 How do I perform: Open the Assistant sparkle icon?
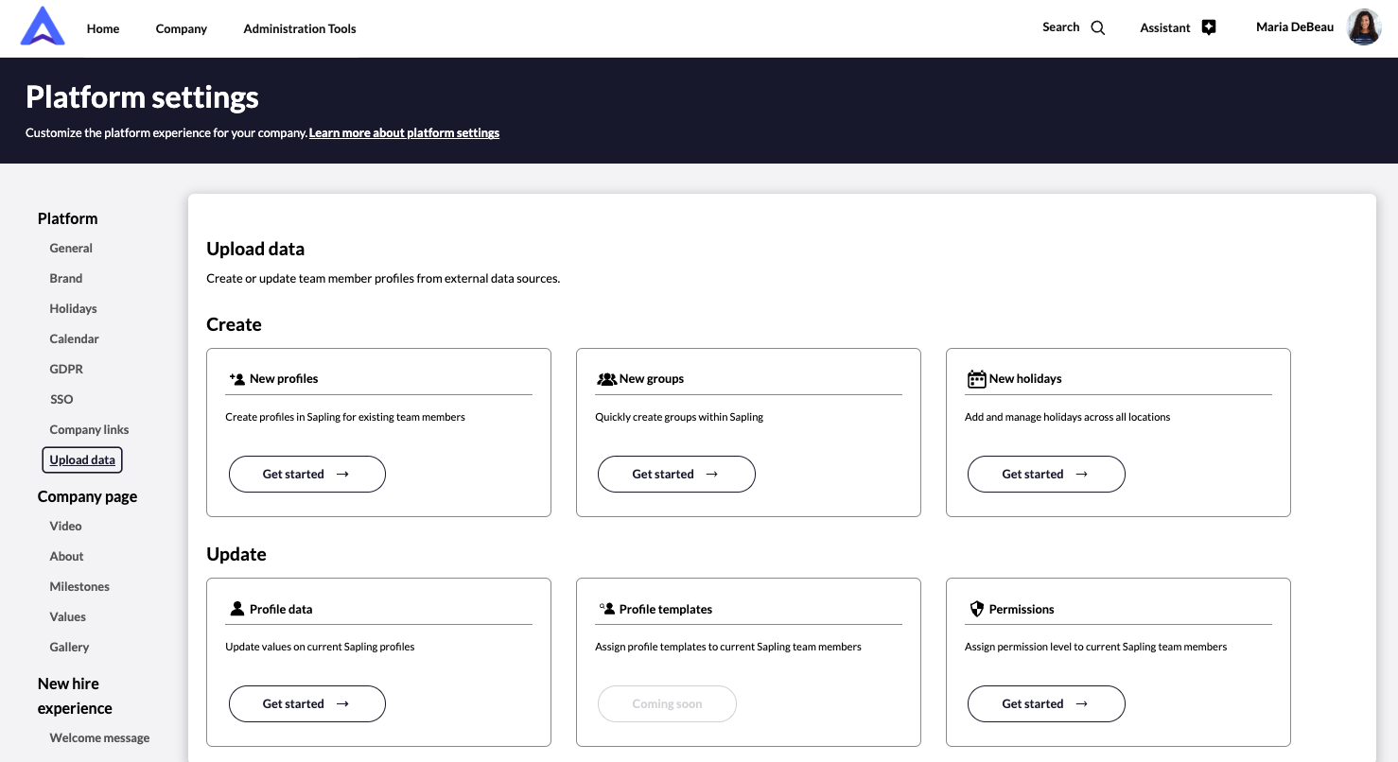coord(1208,27)
